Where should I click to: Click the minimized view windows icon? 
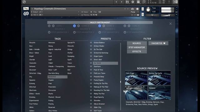click(x=144, y=2)
